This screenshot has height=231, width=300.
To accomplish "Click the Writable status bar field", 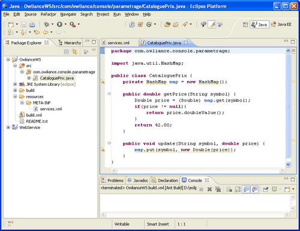I will (122, 224).
